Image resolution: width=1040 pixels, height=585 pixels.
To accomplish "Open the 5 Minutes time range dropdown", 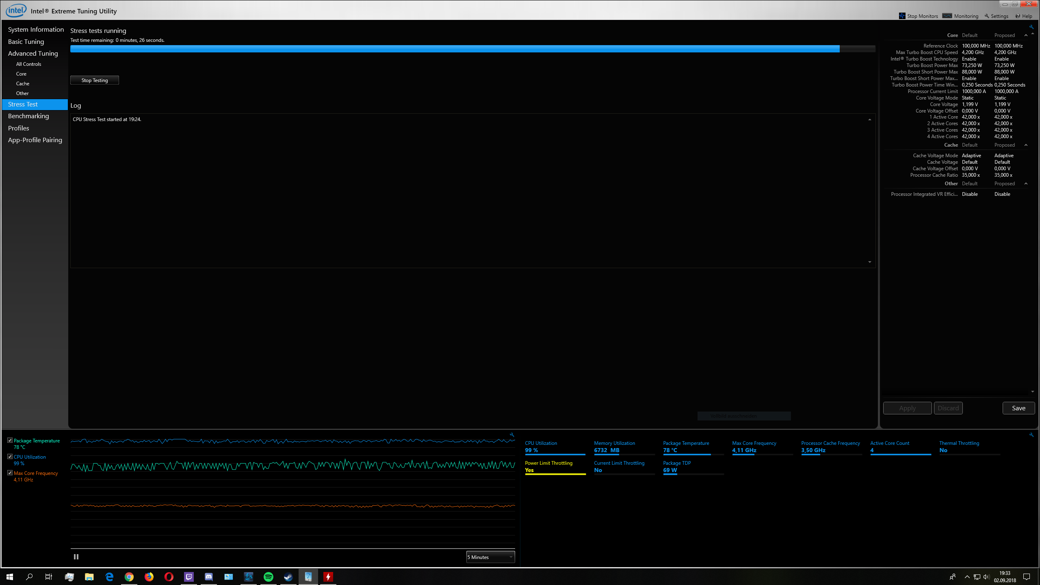I will (490, 557).
